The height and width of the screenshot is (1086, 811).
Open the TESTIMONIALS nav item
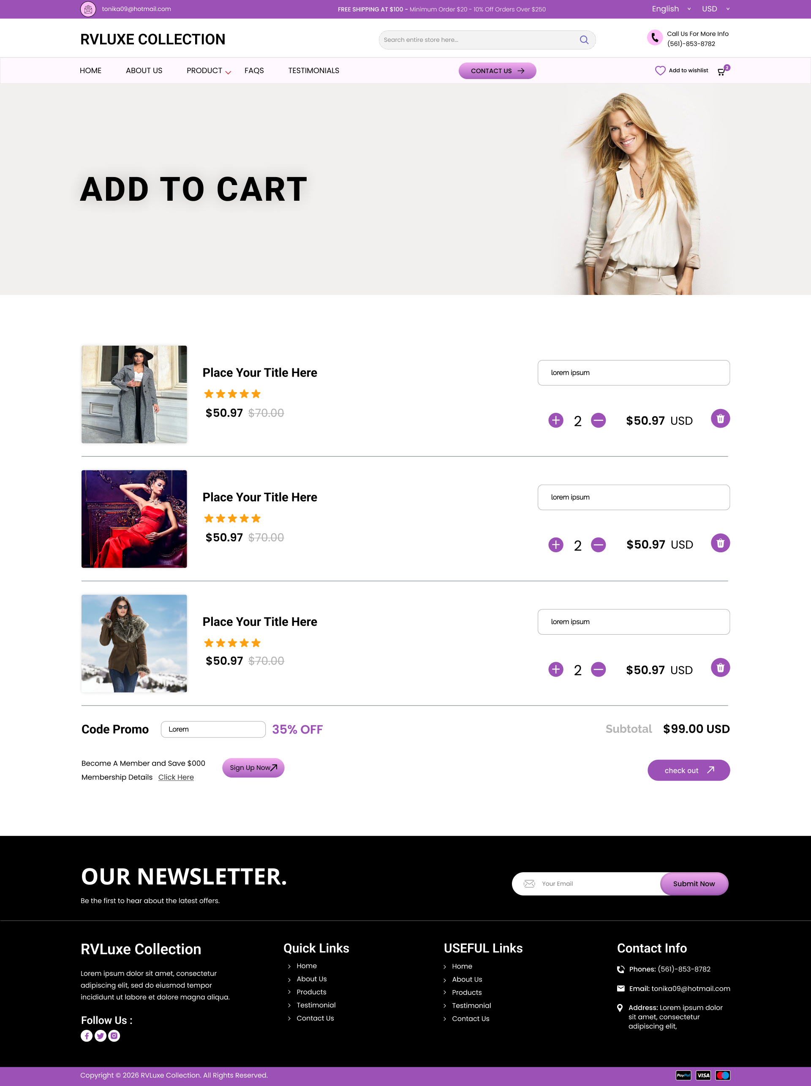313,71
